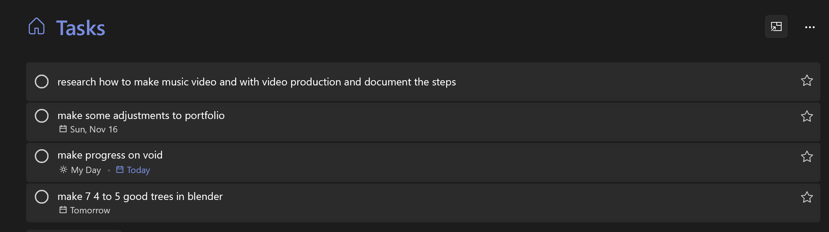Open the more options menu via ellipsis icon
Viewport: 829px width, 232px height.
point(810,26)
